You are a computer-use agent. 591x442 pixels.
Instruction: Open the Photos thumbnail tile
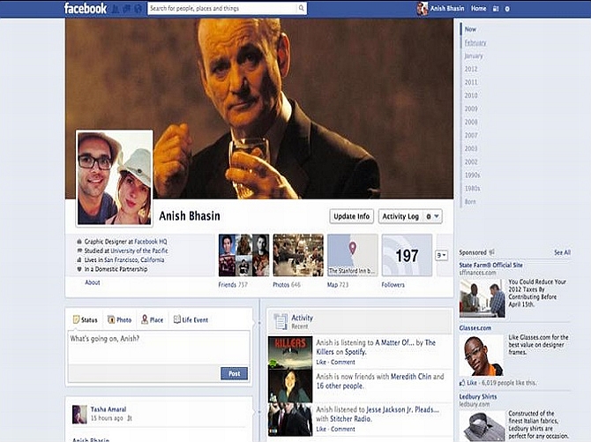[x=298, y=255]
